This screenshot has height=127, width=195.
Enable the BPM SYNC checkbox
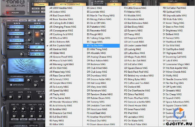11,85
